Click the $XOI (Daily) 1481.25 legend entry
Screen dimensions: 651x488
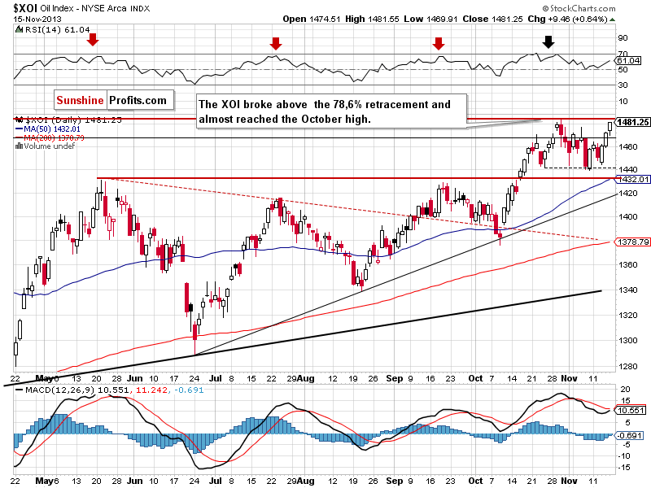68,120
